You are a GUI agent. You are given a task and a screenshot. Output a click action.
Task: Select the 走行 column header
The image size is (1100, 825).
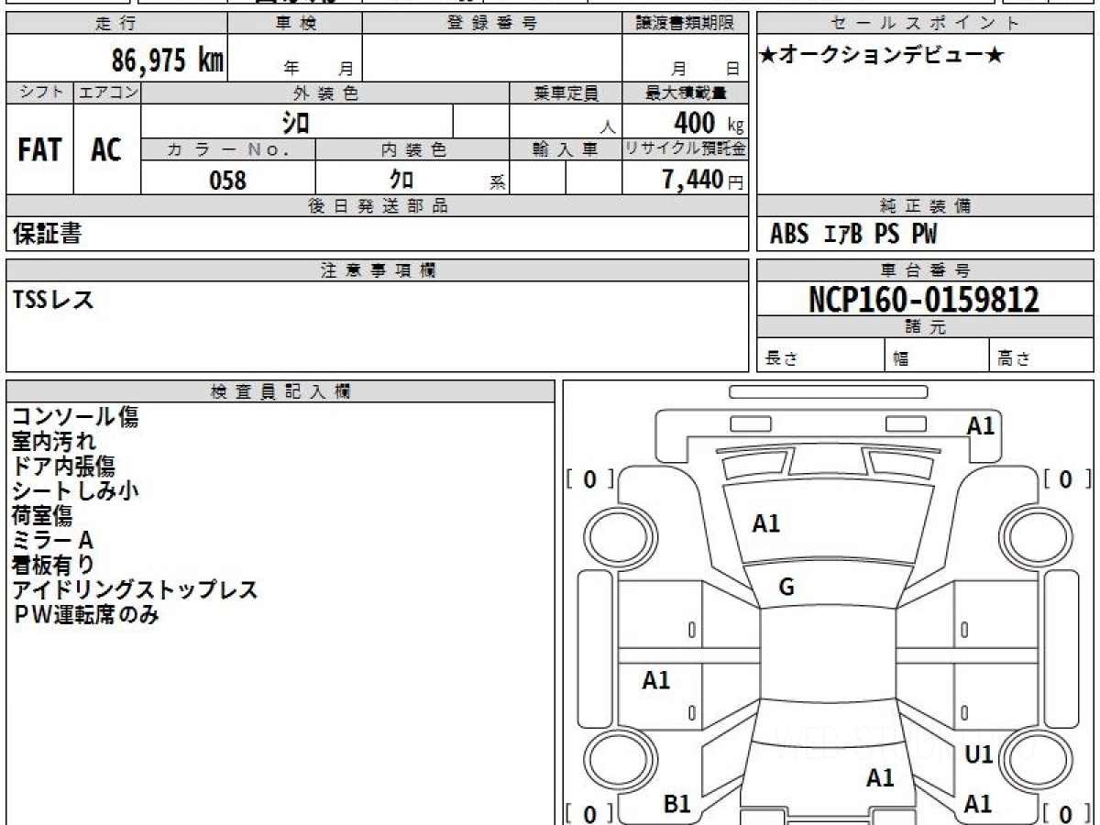click(x=116, y=24)
